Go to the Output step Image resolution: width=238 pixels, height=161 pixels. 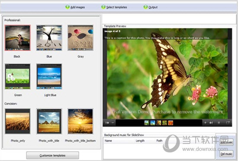(x=153, y=7)
